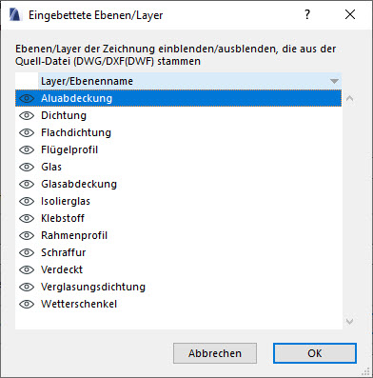Click the scrollbar down arrow
This screenshot has height=378, width=373.
pos(349,321)
